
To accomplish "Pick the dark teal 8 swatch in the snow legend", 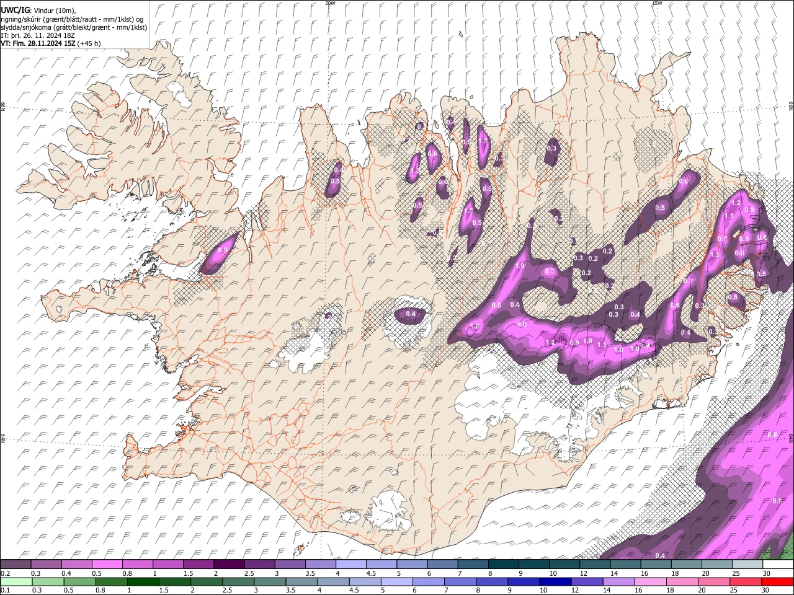I will coord(504,565).
